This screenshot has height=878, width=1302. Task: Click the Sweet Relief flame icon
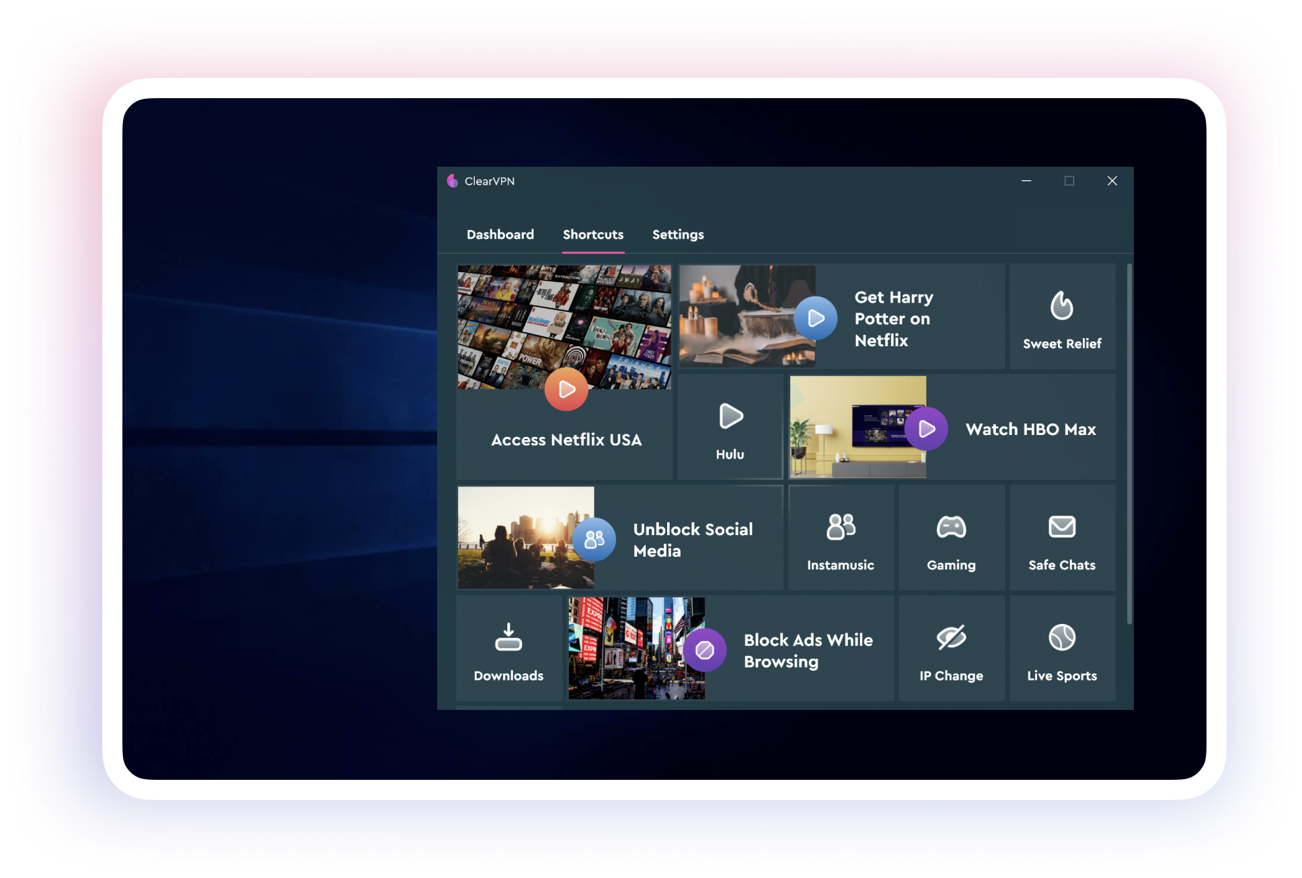point(1061,306)
